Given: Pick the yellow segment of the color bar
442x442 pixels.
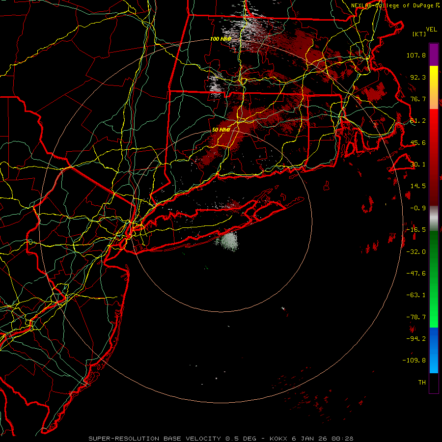Looking at the screenshot, I should coord(434,76).
